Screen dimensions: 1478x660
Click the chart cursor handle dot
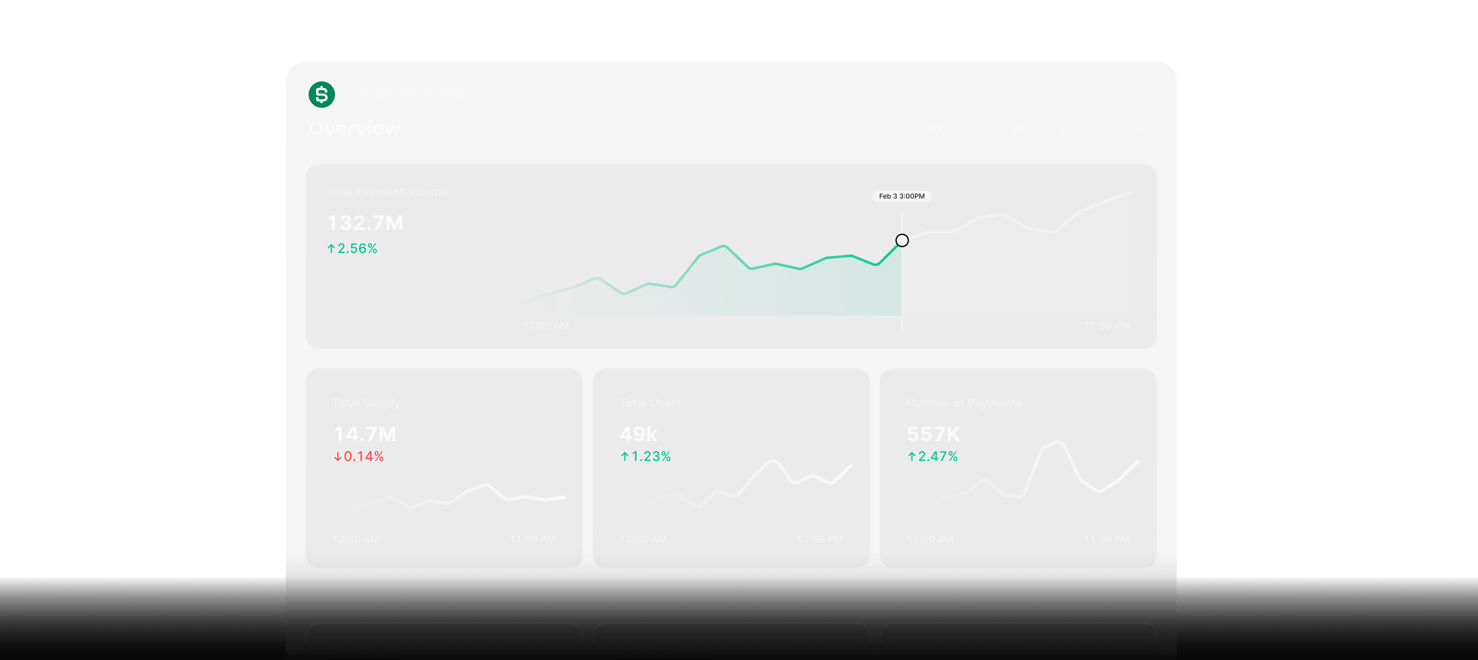[x=902, y=240]
